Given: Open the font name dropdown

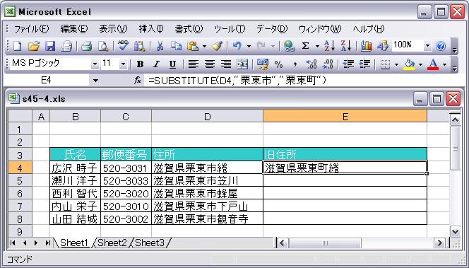Looking at the screenshot, I should point(95,64).
